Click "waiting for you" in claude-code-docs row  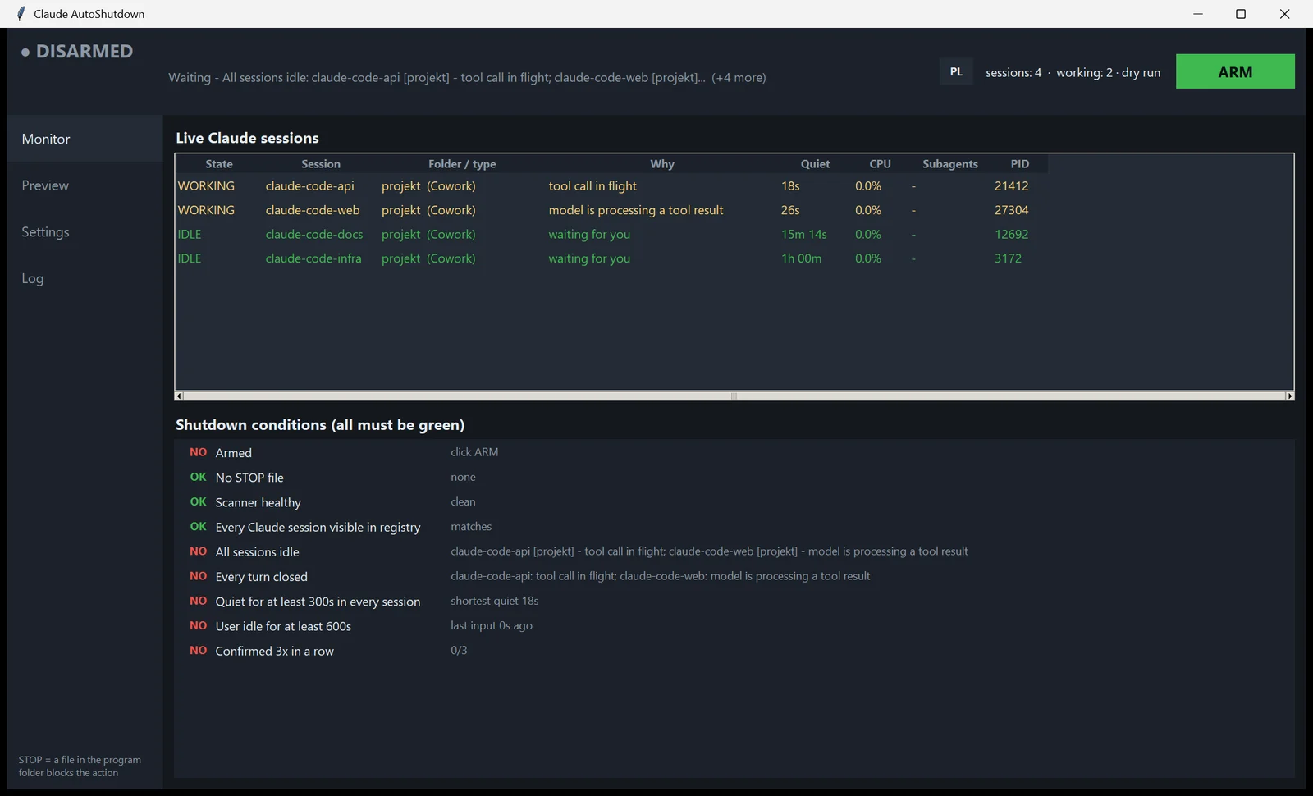coord(589,234)
